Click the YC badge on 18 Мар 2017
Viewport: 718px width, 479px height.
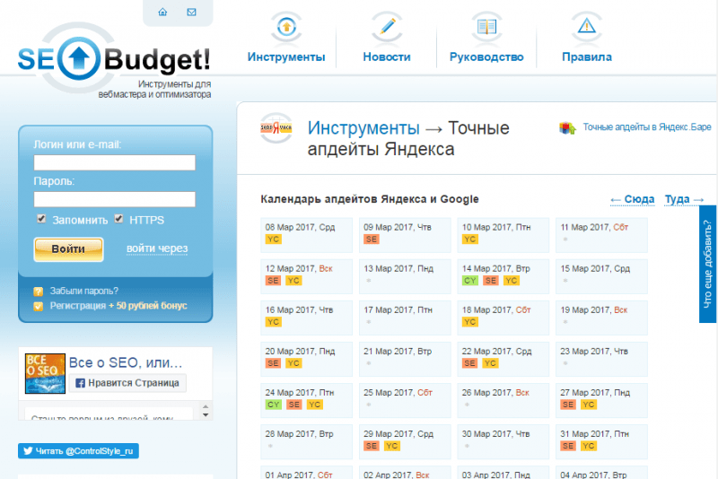[469, 322]
